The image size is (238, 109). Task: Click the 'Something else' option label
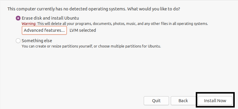tap(37, 41)
